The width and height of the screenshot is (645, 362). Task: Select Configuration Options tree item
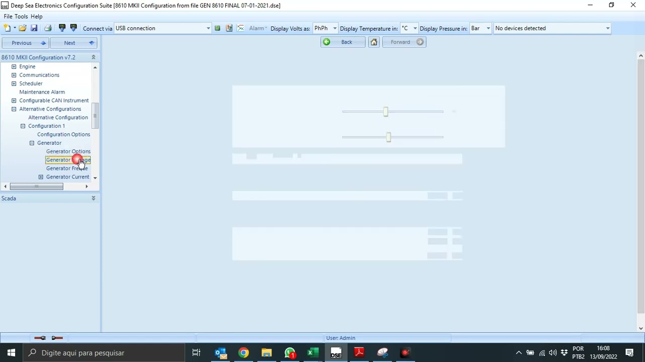[63, 135]
